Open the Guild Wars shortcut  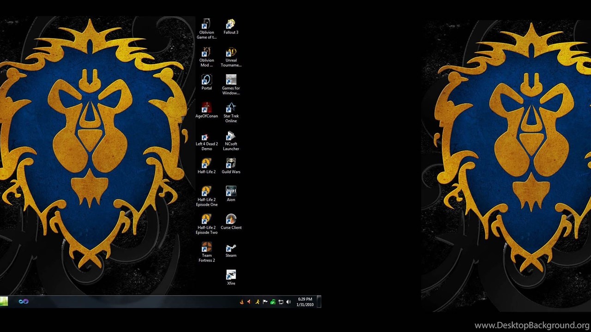(x=231, y=166)
